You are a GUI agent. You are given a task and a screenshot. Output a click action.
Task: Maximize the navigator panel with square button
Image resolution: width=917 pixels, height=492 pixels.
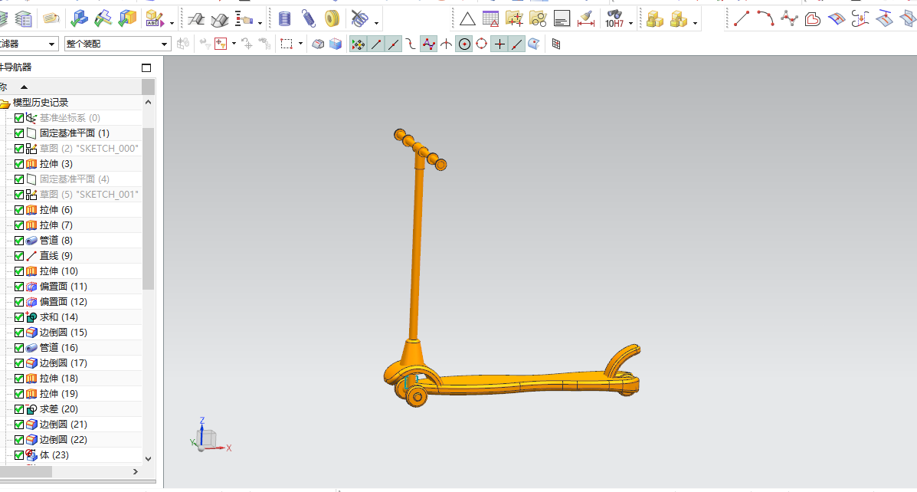pyautogui.click(x=146, y=68)
